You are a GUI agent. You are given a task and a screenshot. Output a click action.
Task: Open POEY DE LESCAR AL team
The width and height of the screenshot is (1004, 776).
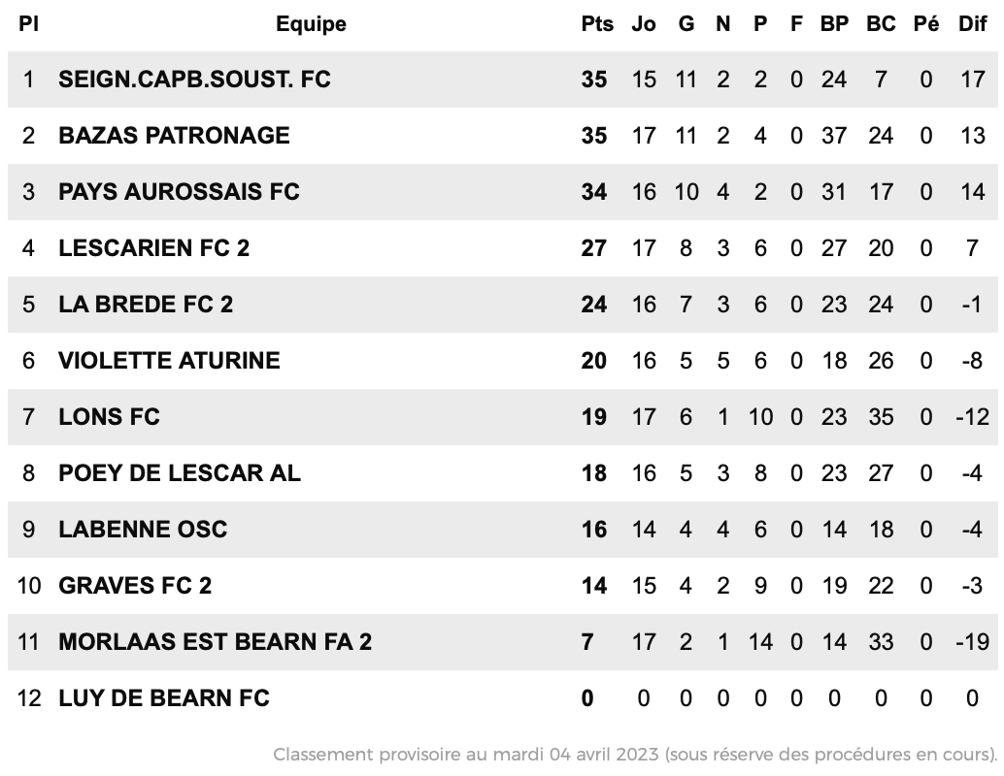coord(180,473)
